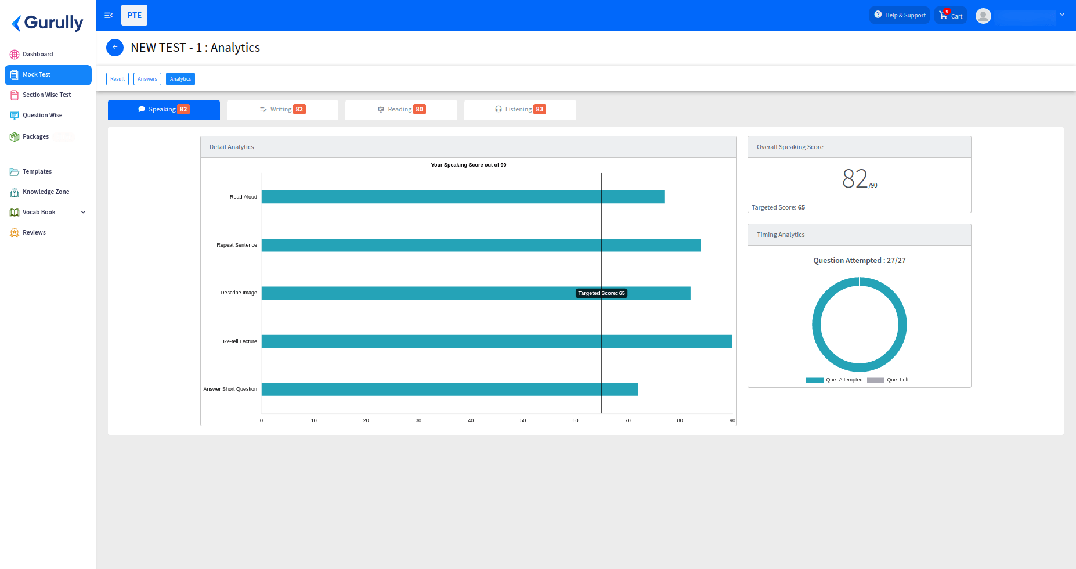Collapse sidebar using the hamburger menu icon
This screenshot has height=569, width=1076.
point(109,15)
